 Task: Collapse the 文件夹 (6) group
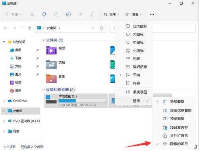tap(43, 40)
